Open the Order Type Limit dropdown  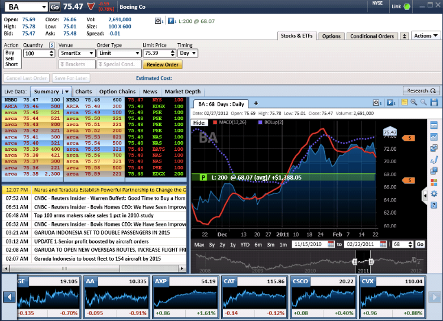click(x=137, y=53)
